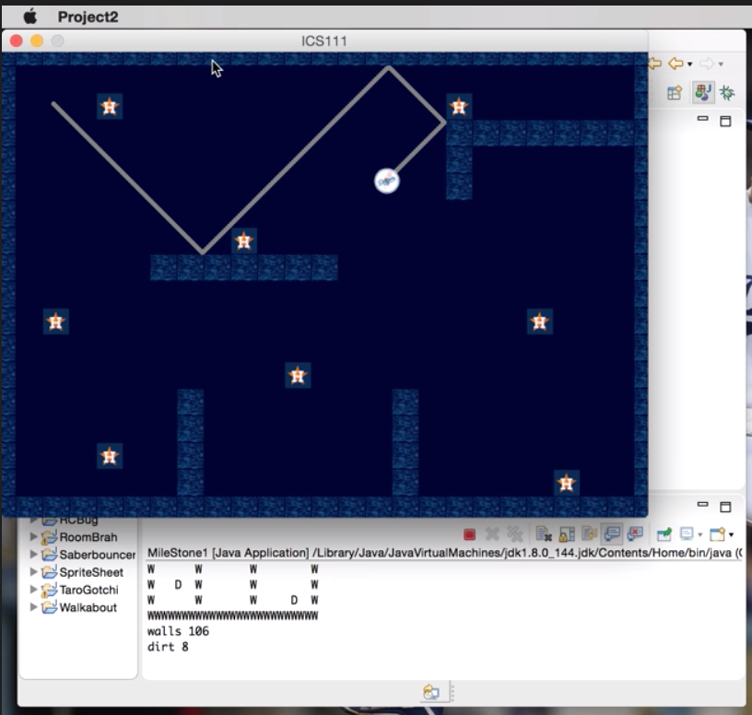The image size is (752, 715).
Task: Expand the Walkabout project
Action: point(33,607)
